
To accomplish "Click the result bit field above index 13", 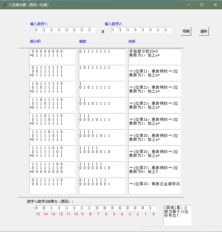I will (x=54, y=208).
